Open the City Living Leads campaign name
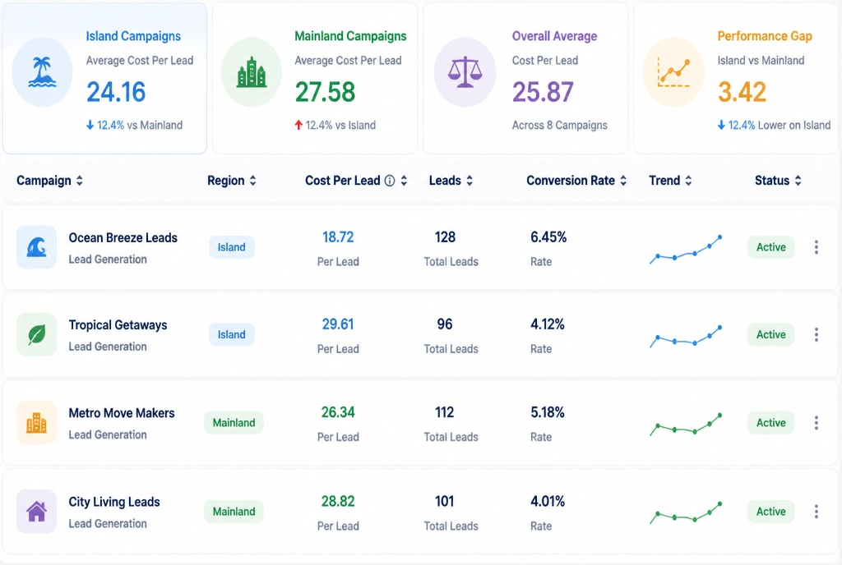The height and width of the screenshot is (565, 842). (x=114, y=503)
